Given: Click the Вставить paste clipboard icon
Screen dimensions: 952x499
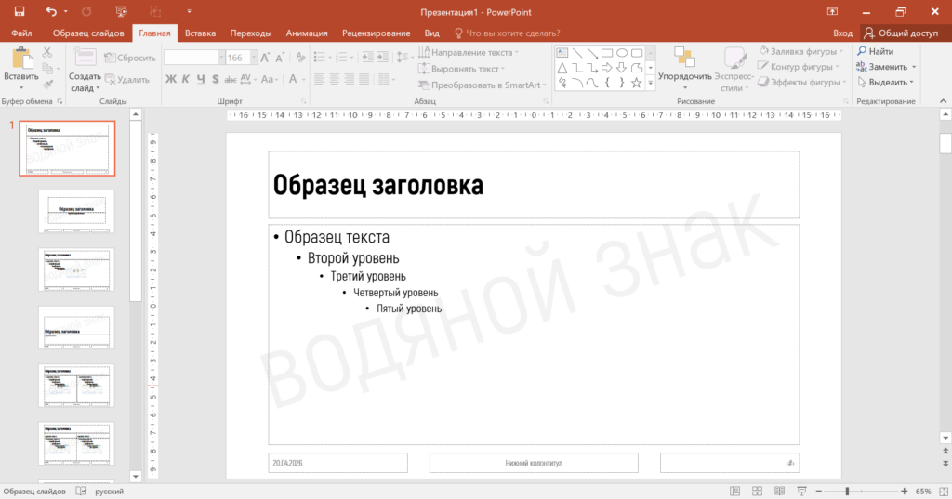Looking at the screenshot, I should 22,59.
